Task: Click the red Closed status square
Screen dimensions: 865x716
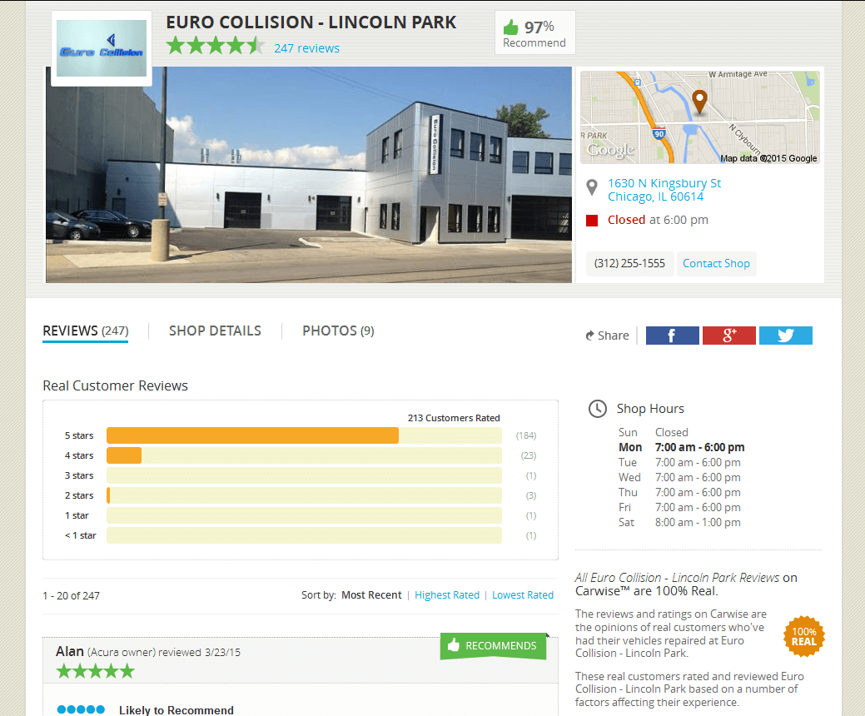Action: click(592, 221)
